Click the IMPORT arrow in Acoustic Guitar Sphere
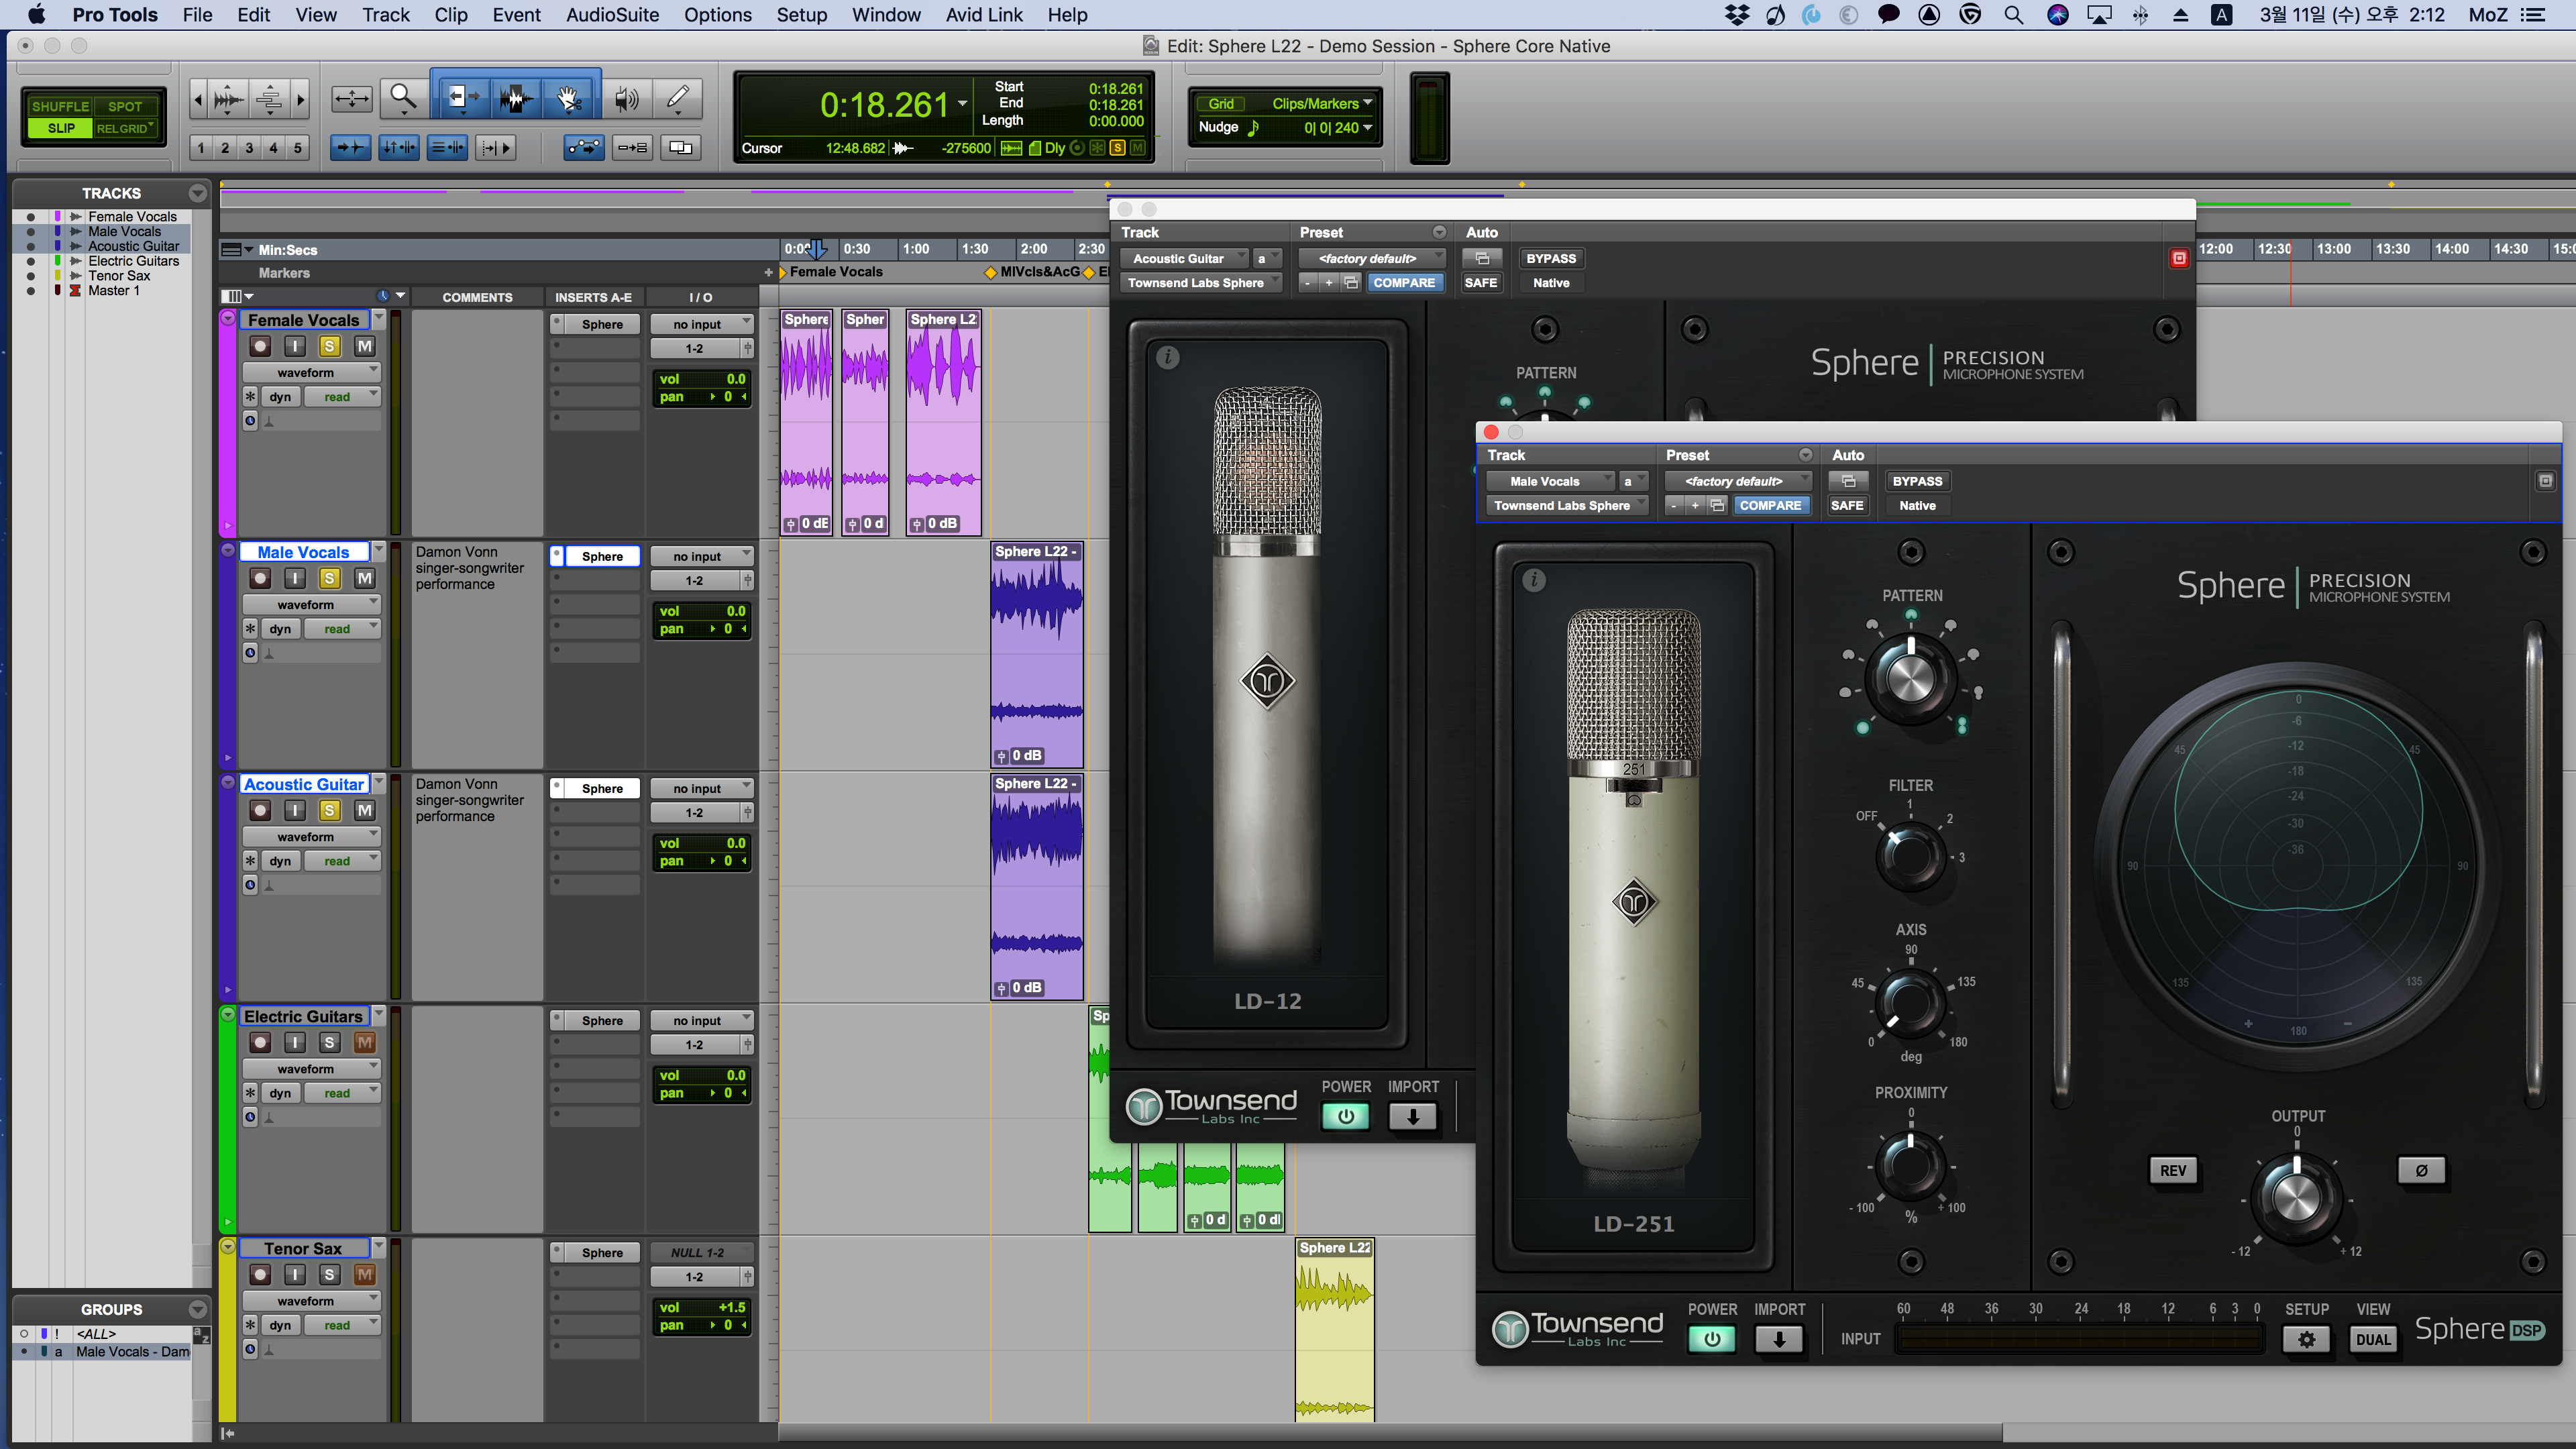This screenshot has height=1449, width=2576. (x=1412, y=1117)
